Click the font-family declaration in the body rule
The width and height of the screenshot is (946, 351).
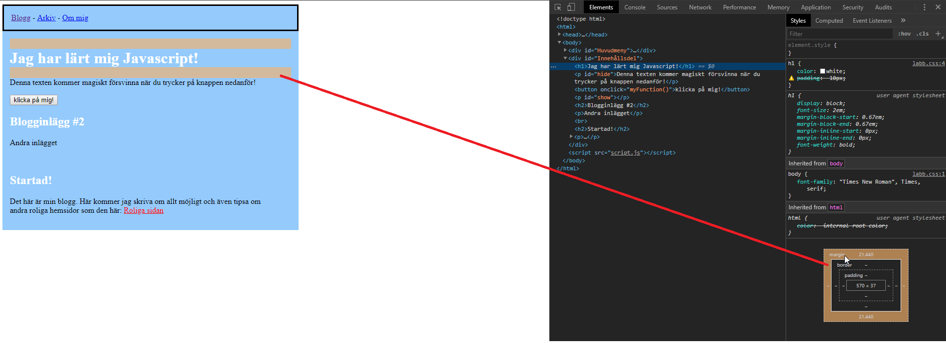pyautogui.click(x=858, y=185)
